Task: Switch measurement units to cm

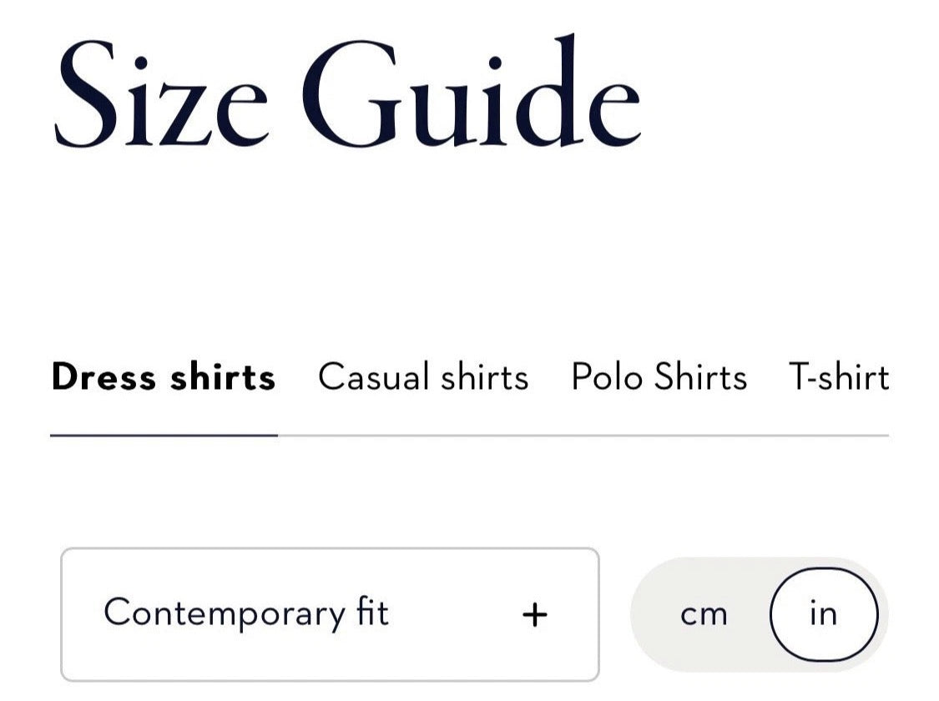Action: pyautogui.click(x=704, y=615)
